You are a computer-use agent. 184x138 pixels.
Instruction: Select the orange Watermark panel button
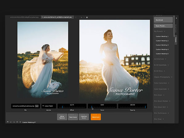point(96,117)
